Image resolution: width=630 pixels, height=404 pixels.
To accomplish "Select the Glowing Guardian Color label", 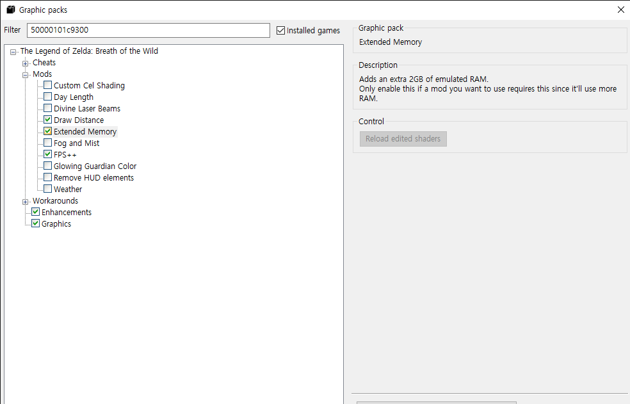I will (x=95, y=166).
